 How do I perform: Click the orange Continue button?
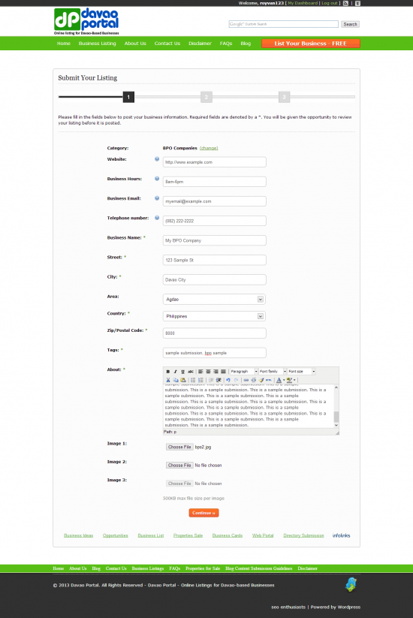click(x=203, y=513)
